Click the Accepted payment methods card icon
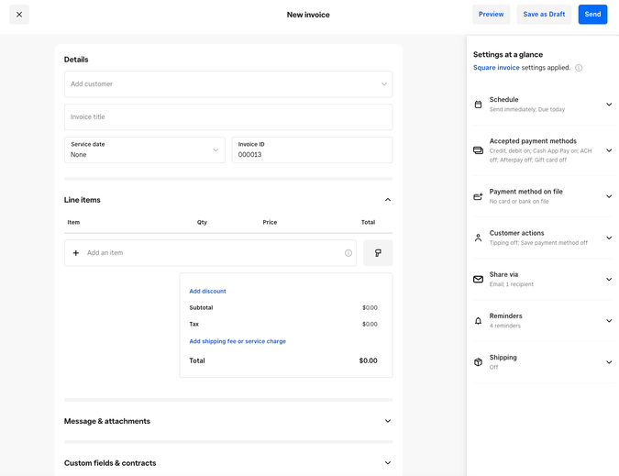This screenshot has height=476, width=619. (x=478, y=150)
